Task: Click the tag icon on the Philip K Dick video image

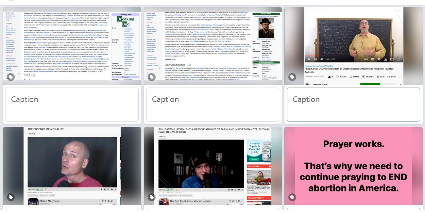Action: click(292, 77)
